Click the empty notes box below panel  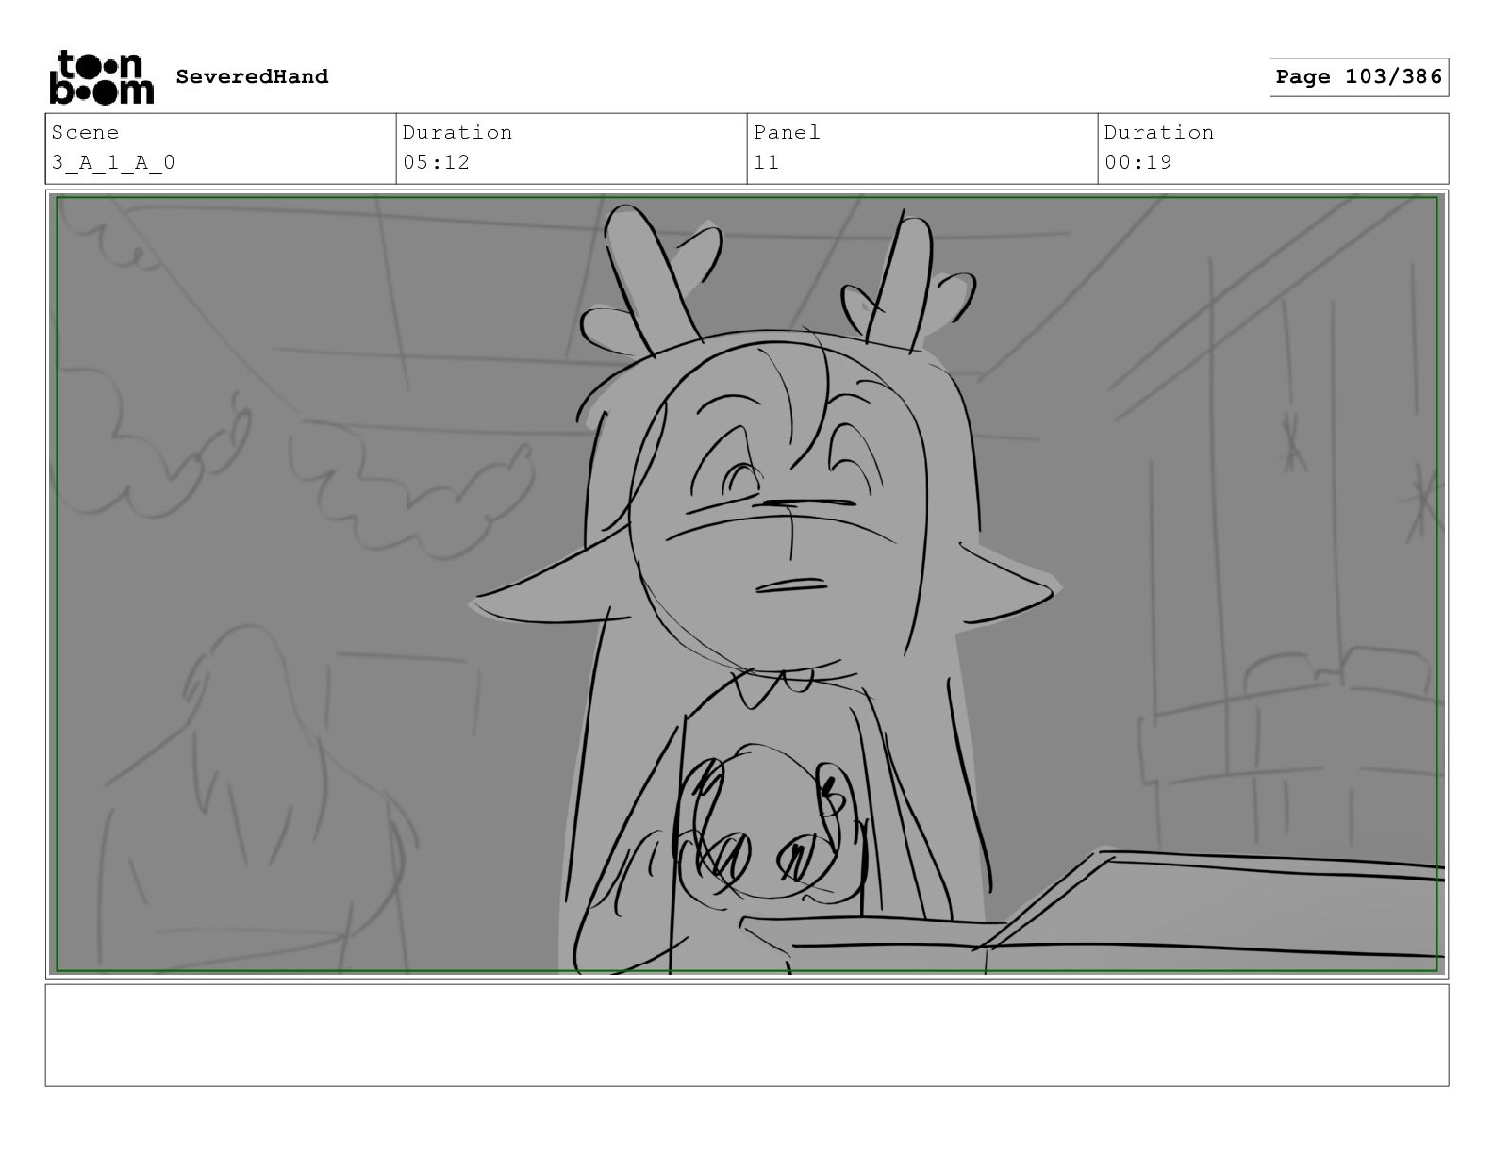tap(747, 1035)
